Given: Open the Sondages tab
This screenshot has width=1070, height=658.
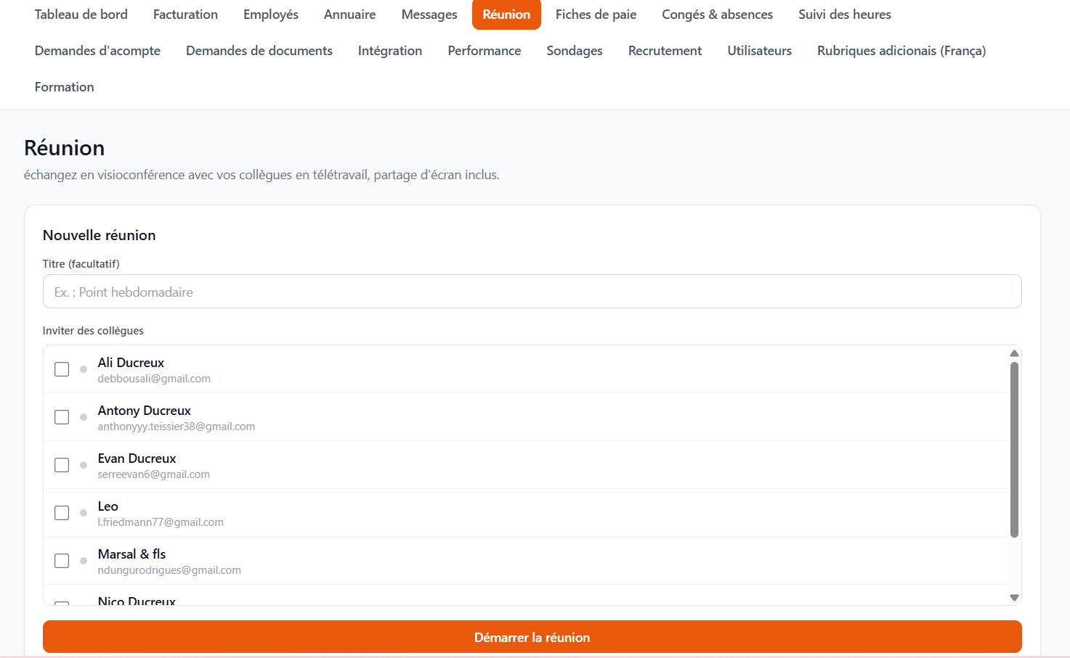Looking at the screenshot, I should coord(575,51).
